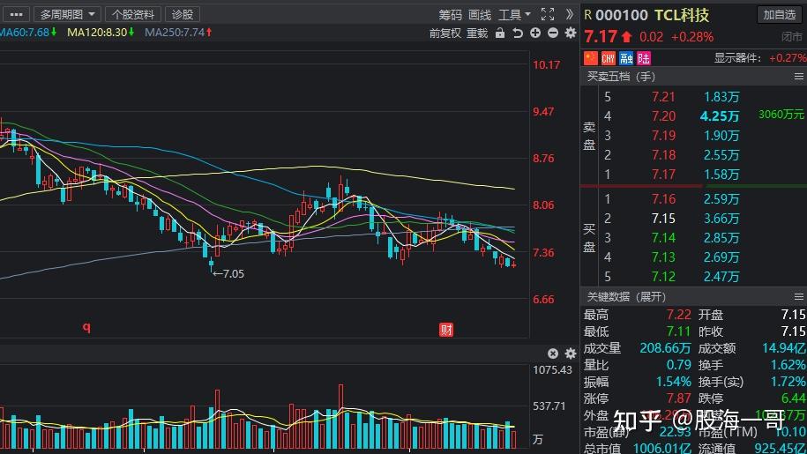Click the 最低 7.11 value
The width and height of the screenshot is (807, 454).
(x=678, y=331)
